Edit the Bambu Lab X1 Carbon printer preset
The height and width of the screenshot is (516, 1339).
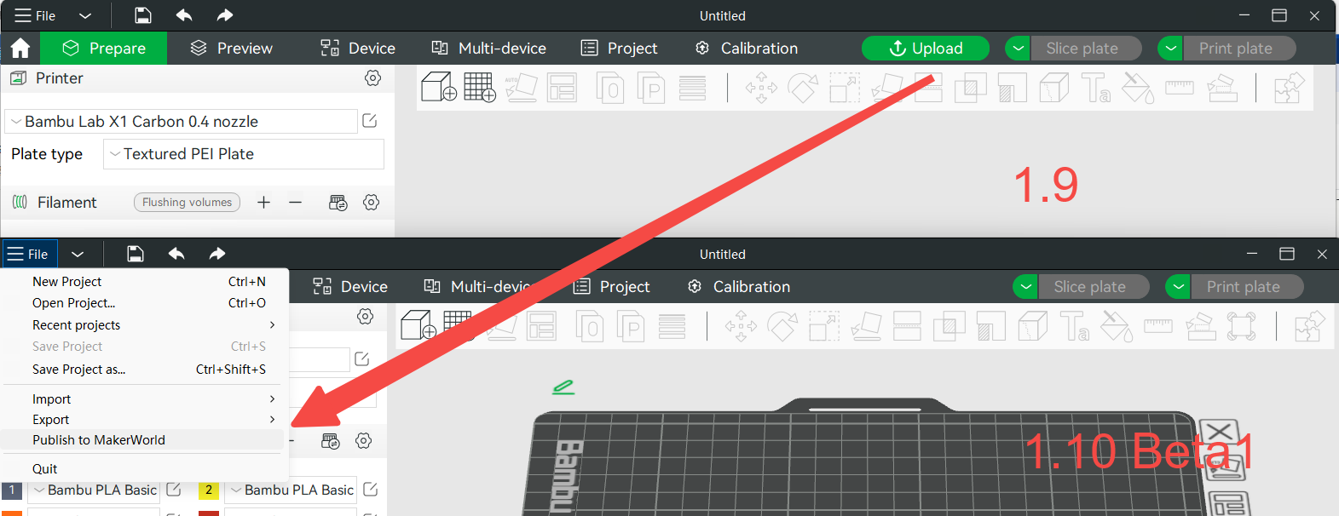(x=370, y=121)
